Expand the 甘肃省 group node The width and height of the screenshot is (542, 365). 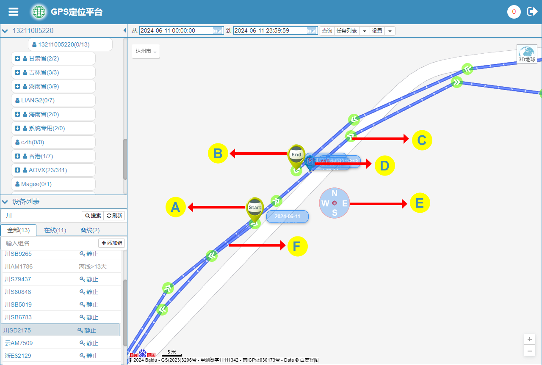17,58
